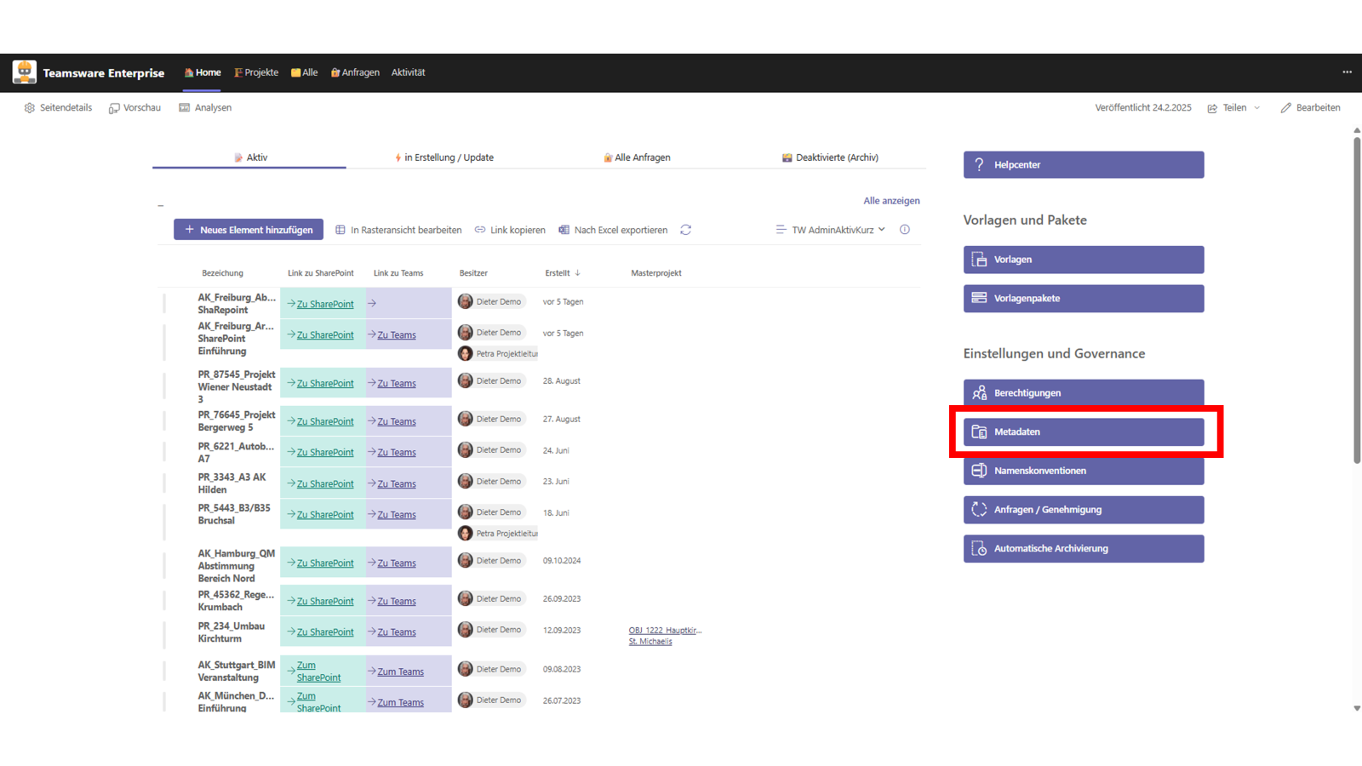
Task: Click the Bearbeiten pencil icon
Action: tap(1285, 108)
